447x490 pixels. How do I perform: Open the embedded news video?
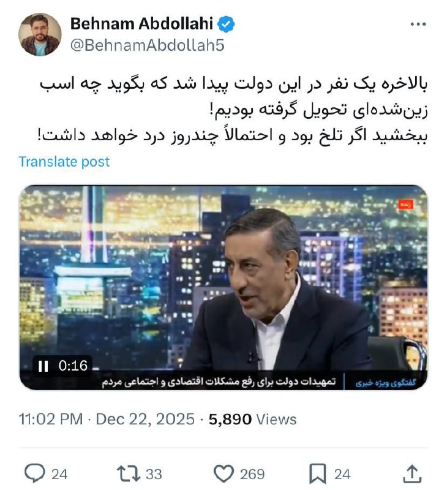coord(223,287)
